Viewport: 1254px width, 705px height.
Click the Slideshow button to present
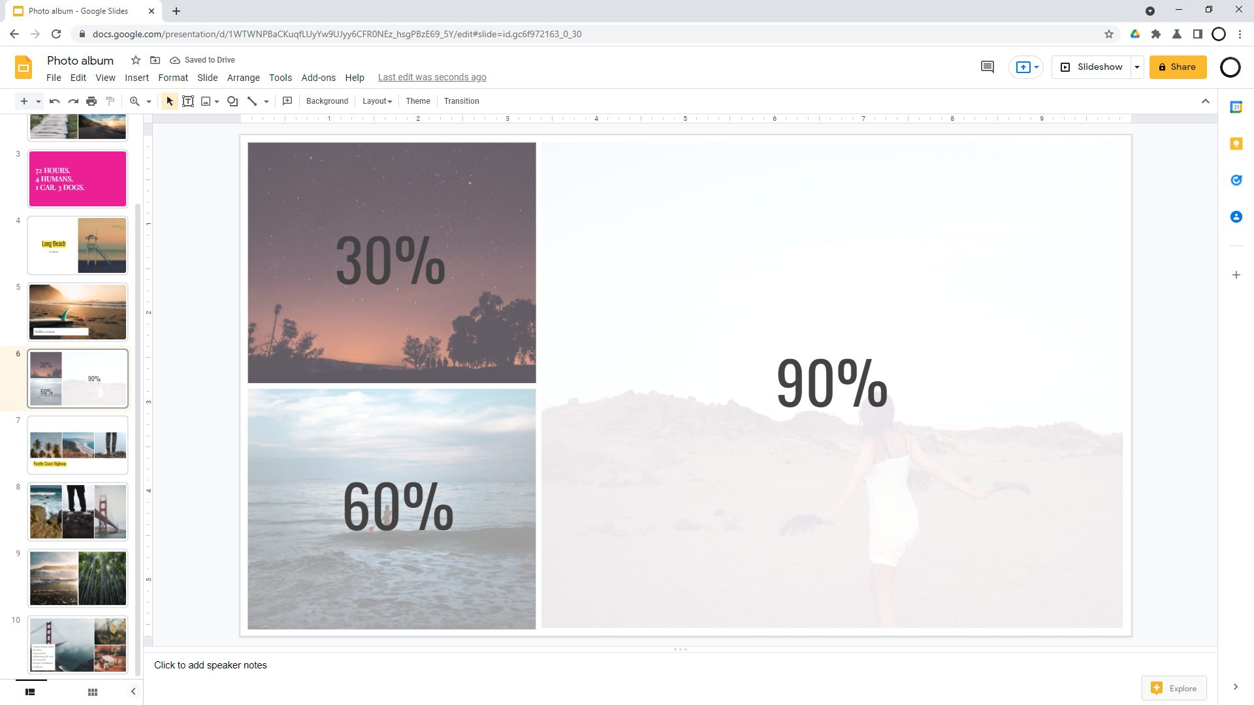pyautogui.click(x=1098, y=67)
